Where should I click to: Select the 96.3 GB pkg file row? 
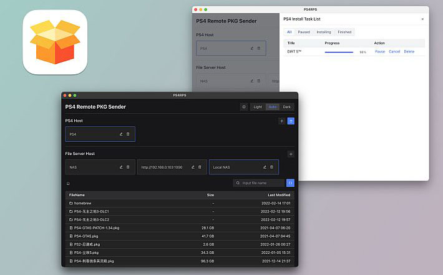point(180,261)
